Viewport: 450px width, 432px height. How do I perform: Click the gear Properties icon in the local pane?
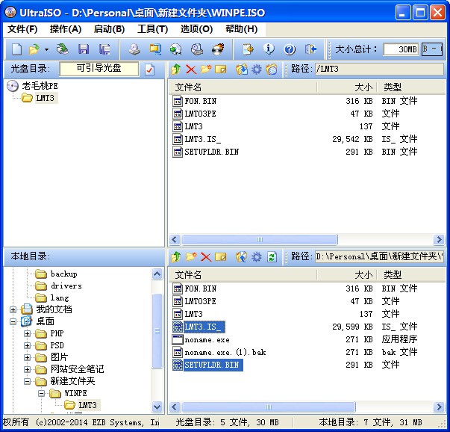[x=256, y=256]
